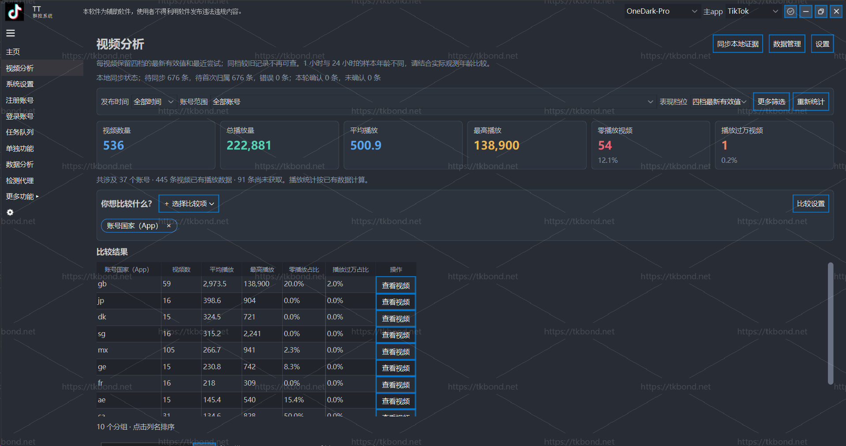
Task: Open the 比较设置 button
Action: point(811,204)
